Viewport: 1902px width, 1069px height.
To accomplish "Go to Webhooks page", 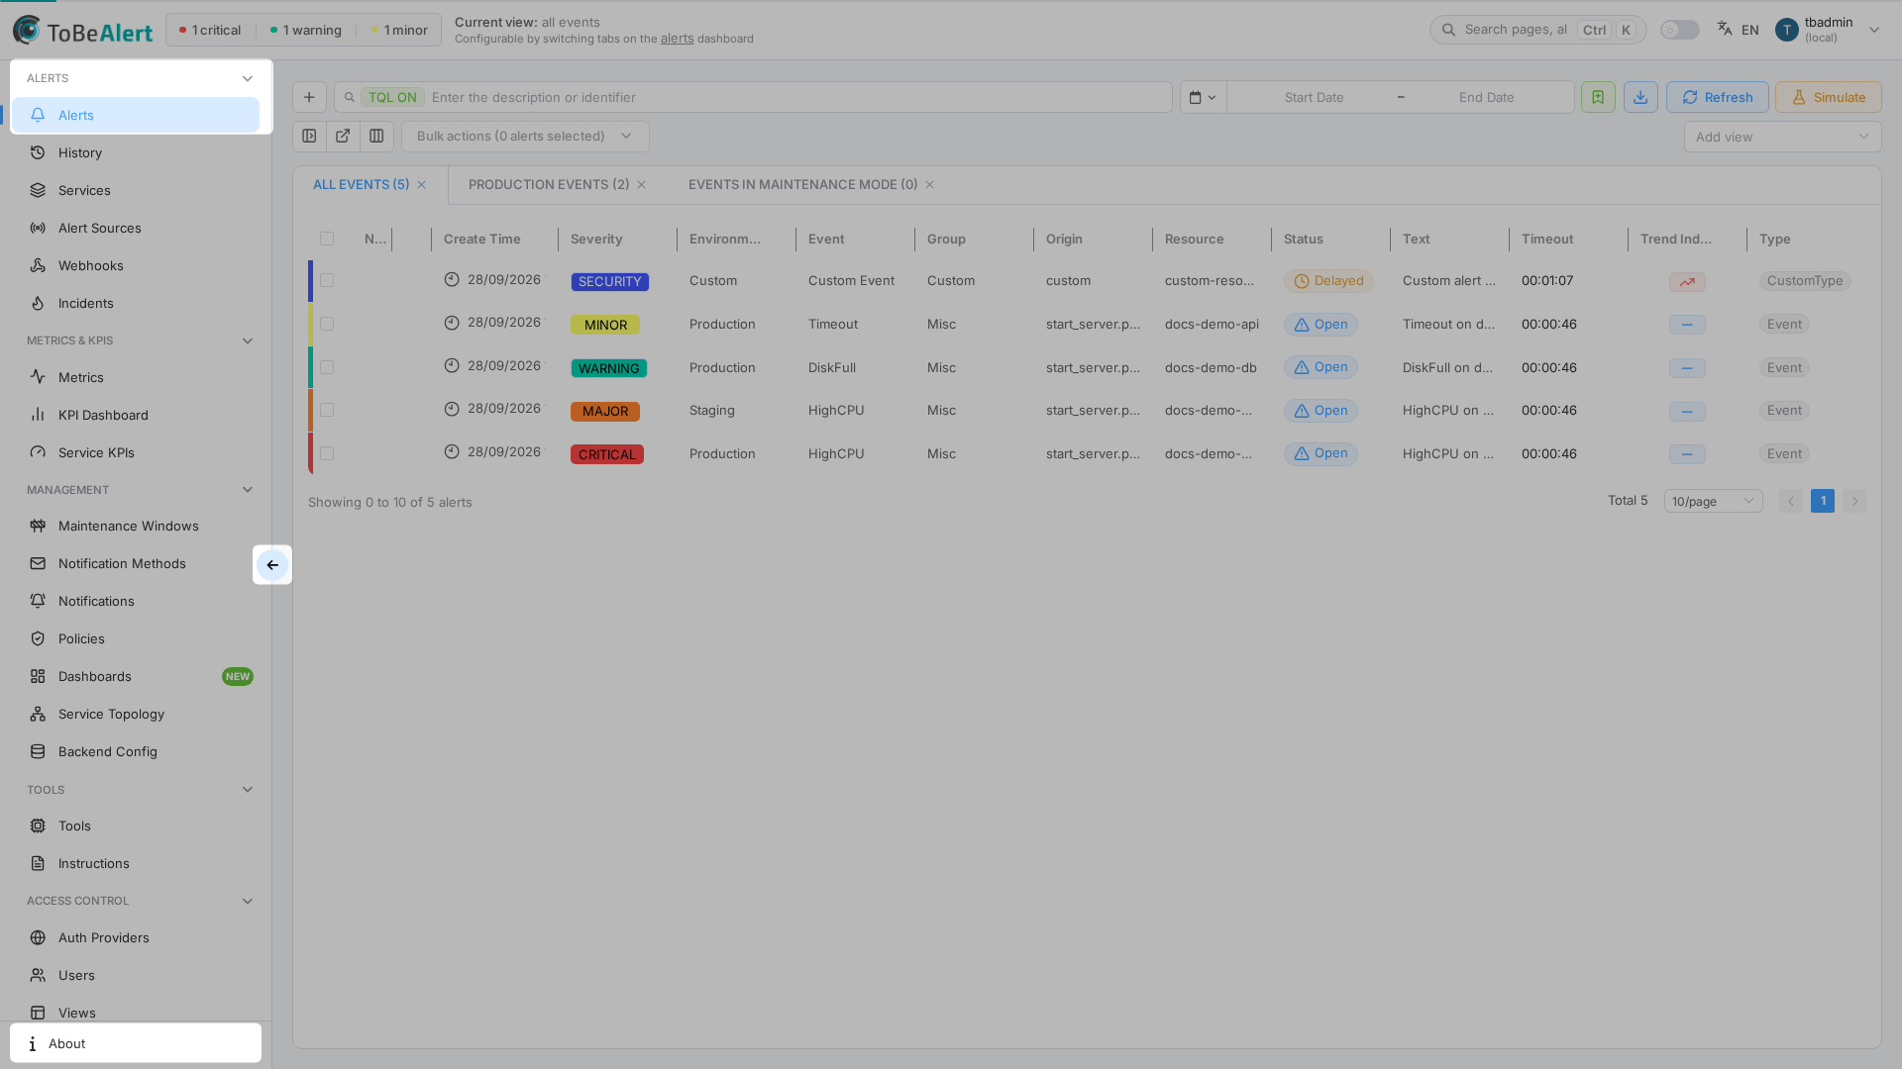I will pyautogui.click(x=136, y=265).
